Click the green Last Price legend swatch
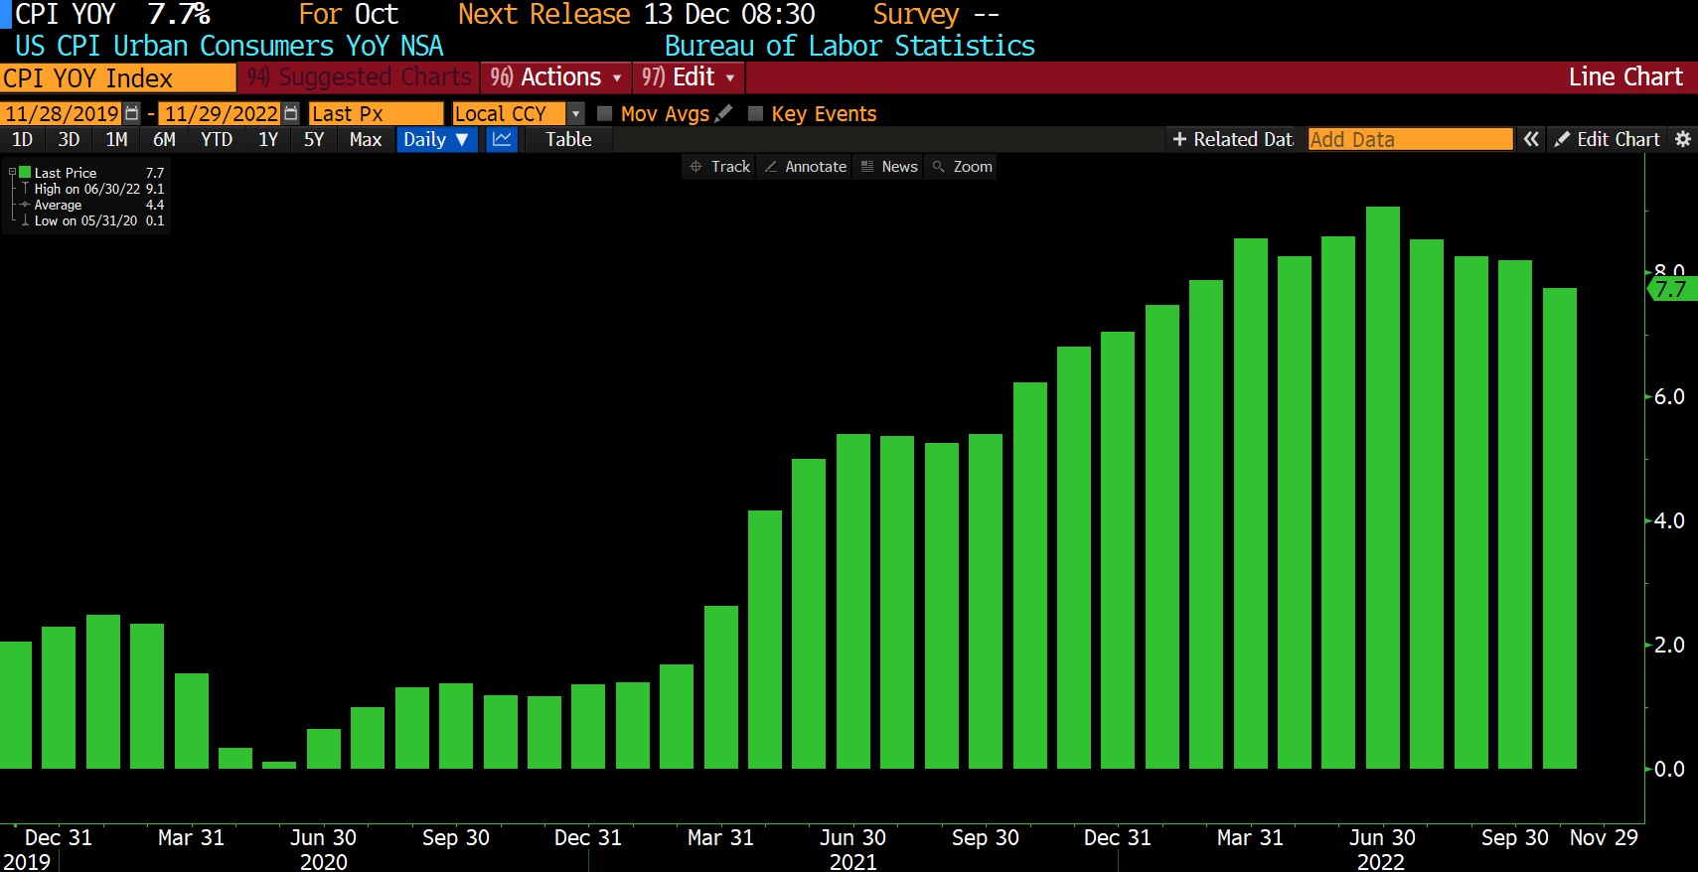 tap(26, 173)
